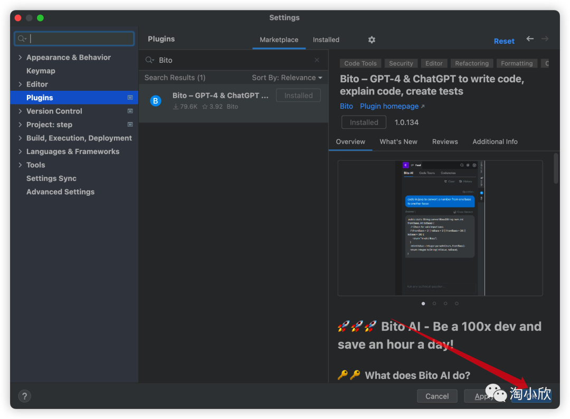Expand the Project: step node

pos(20,125)
